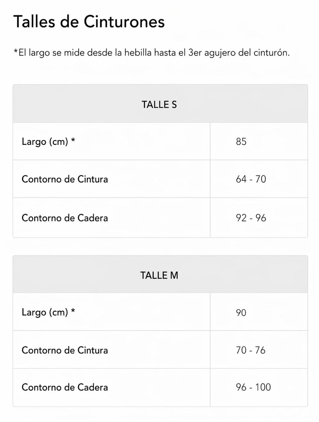The height and width of the screenshot is (422, 319).
Task: Click 'Largo (cm)' label in TALLE S table
Action: (45, 142)
